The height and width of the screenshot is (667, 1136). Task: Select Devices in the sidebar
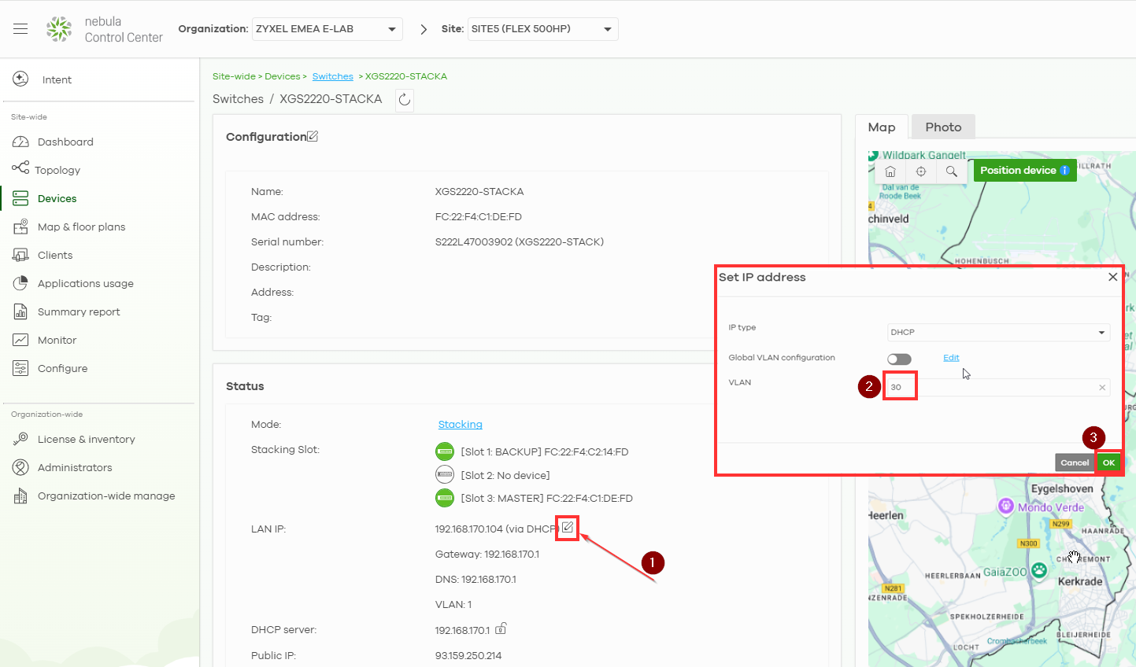click(57, 198)
